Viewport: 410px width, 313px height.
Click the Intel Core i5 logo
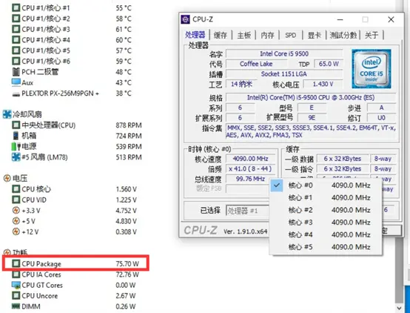372,69
